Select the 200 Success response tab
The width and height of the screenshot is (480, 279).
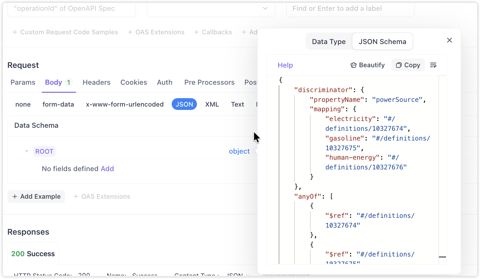coord(33,254)
